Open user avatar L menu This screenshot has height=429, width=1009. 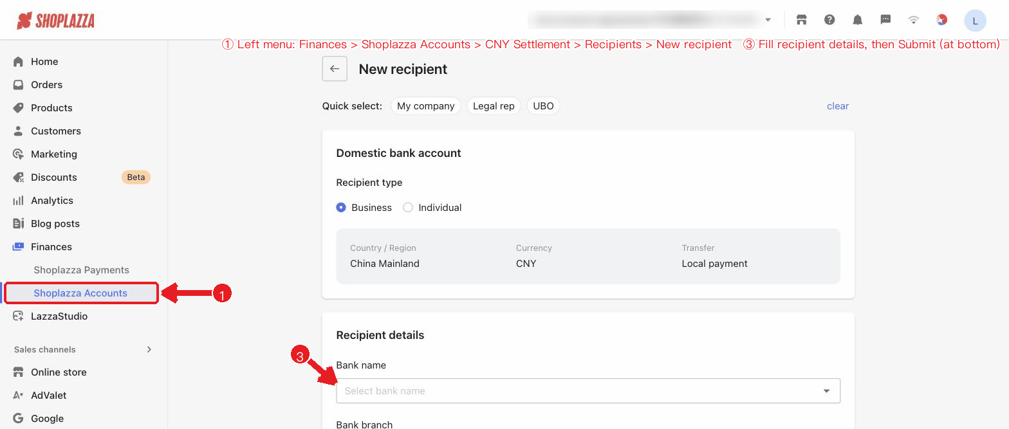point(975,21)
